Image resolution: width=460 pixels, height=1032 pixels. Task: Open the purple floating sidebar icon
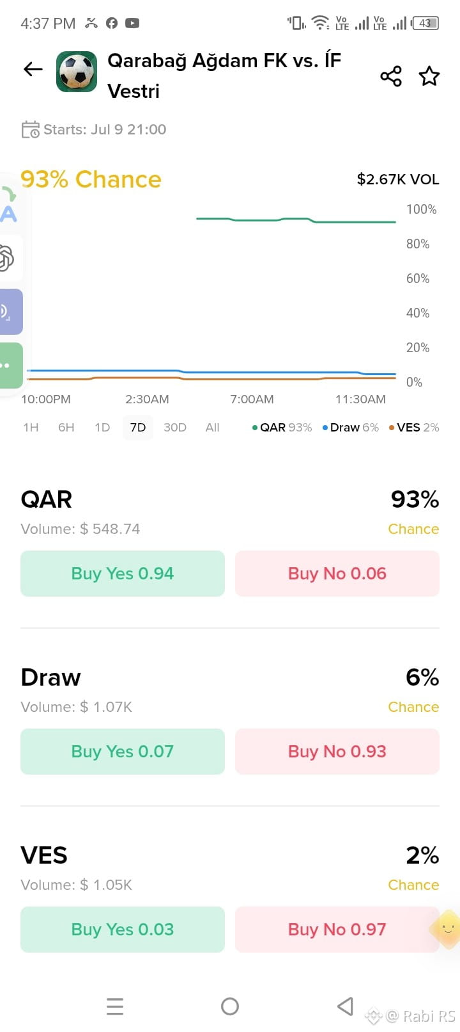point(9,312)
